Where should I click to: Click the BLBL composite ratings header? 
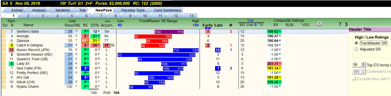[290, 25]
